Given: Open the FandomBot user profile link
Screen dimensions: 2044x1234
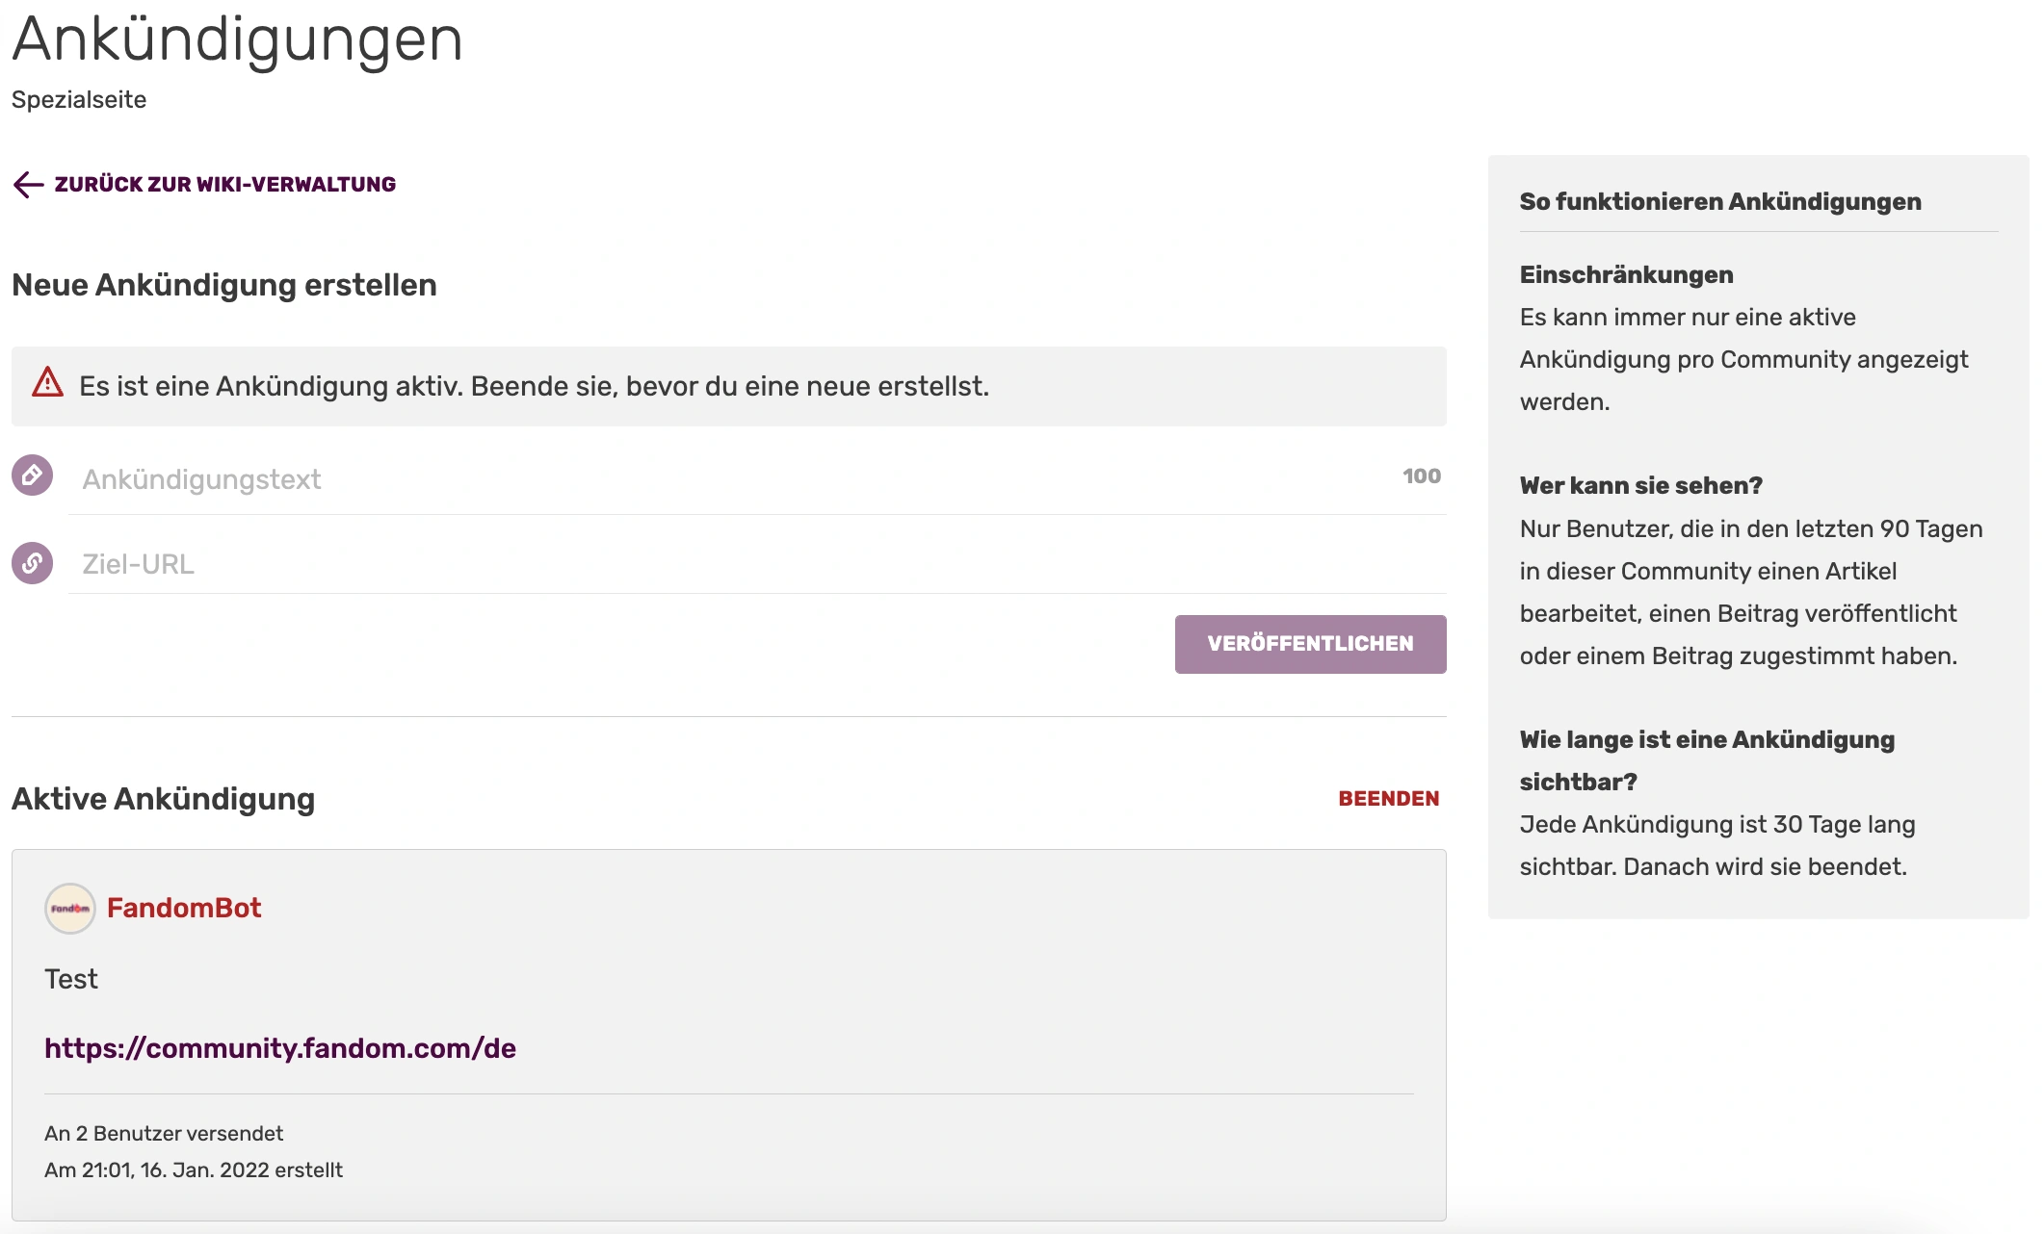Looking at the screenshot, I should (184, 908).
